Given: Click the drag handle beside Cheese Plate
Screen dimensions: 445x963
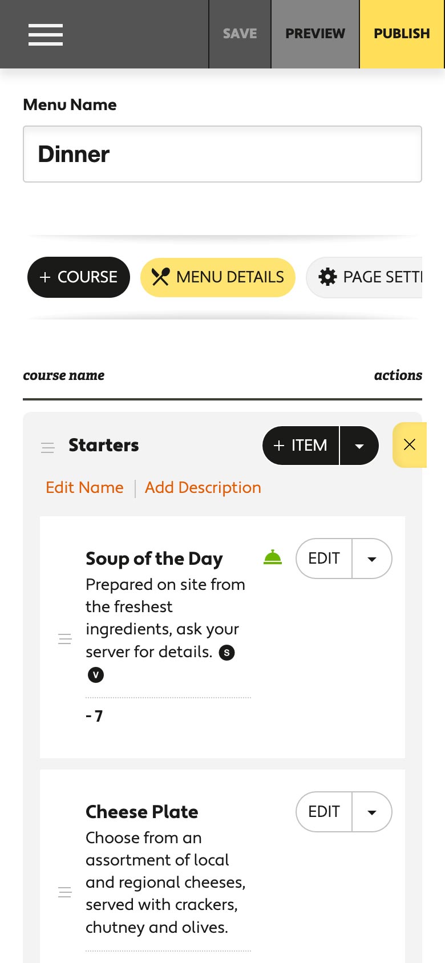Looking at the screenshot, I should click(x=65, y=891).
